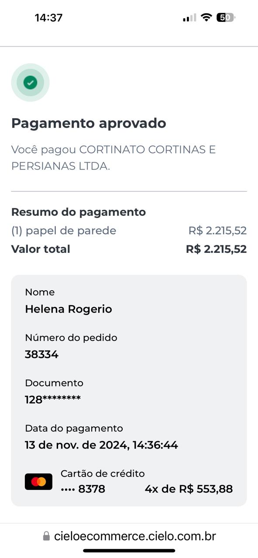The width and height of the screenshot is (258, 558).
Task: Tap the 4x de R$ 553,88 installments text
Action: (189, 489)
